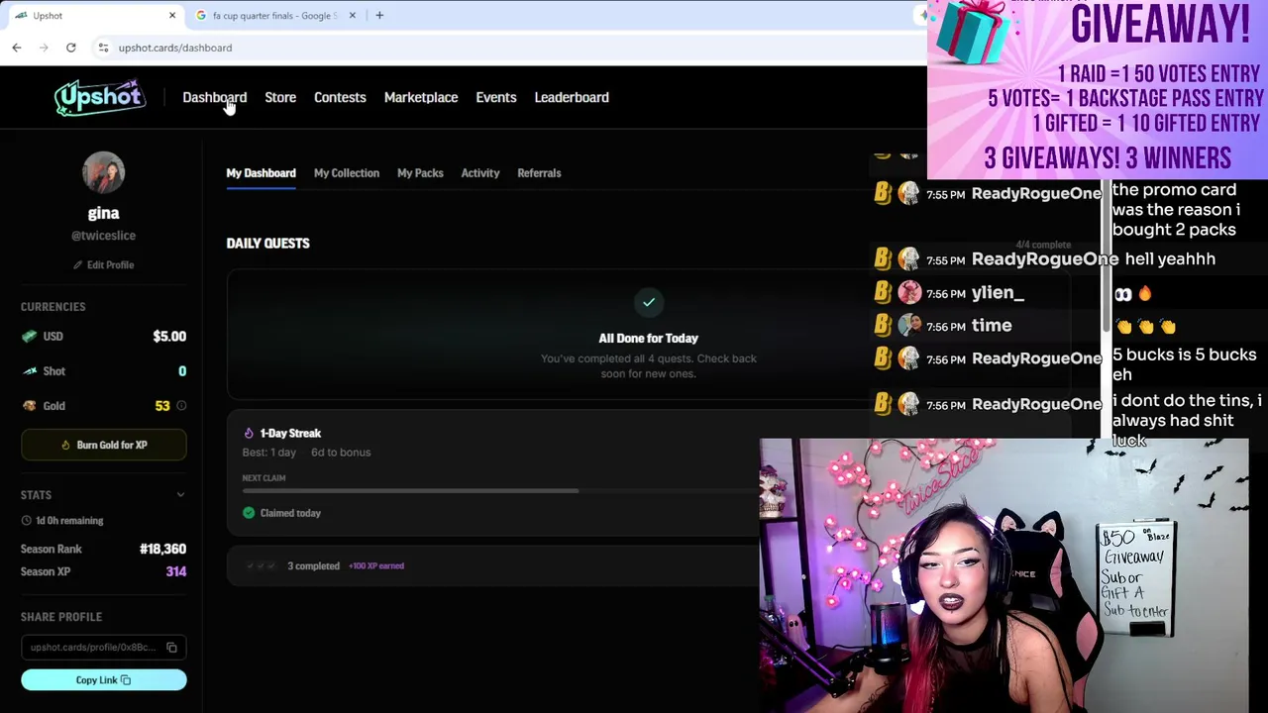Click the 1d 0h remaining clock icon

pyautogui.click(x=27, y=521)
